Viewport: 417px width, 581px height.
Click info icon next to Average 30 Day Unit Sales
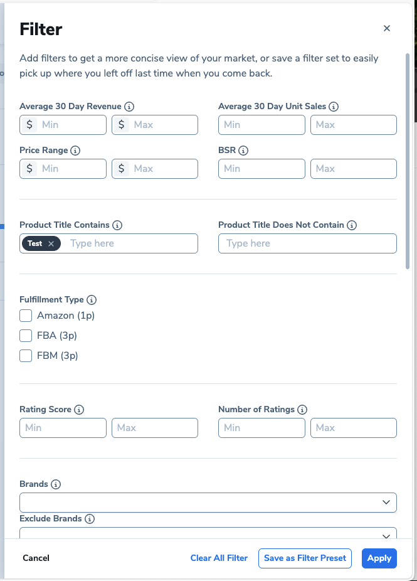[334, 107]
